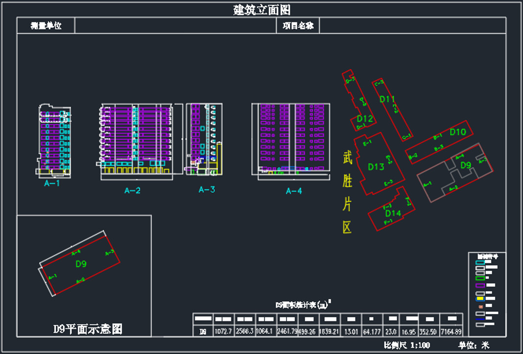Viewport: 523px width, 354px height.
Task: Select the D9 label in the site plan
Action: [x=466, y=165]
